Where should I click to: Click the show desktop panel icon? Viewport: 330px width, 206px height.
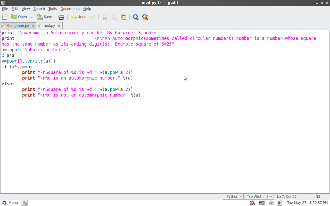(x=24, y=203)
